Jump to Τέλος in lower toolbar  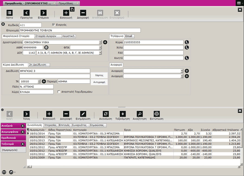pyautogui.click(x=27, y=114)
